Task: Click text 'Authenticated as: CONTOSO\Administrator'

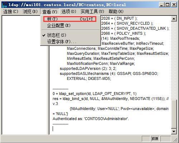Action: point(91,119)
